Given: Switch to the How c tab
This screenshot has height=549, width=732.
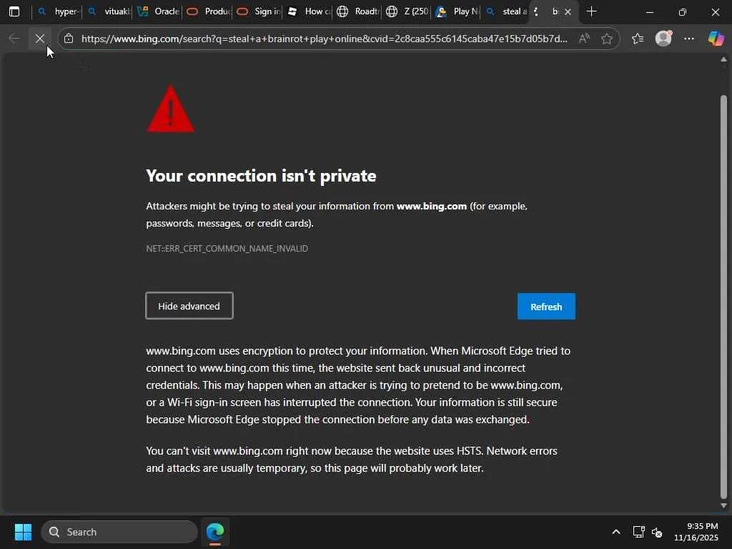Looking at the screenshot, I should (309, 11).
